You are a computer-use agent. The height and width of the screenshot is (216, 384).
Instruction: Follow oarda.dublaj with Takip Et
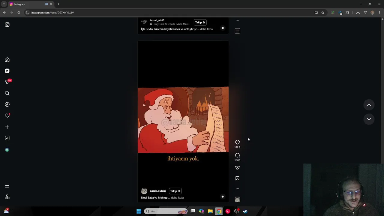coord(175,191)
